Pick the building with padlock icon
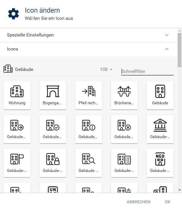This screenshot has height=211, width=182. tap(53, 163)
